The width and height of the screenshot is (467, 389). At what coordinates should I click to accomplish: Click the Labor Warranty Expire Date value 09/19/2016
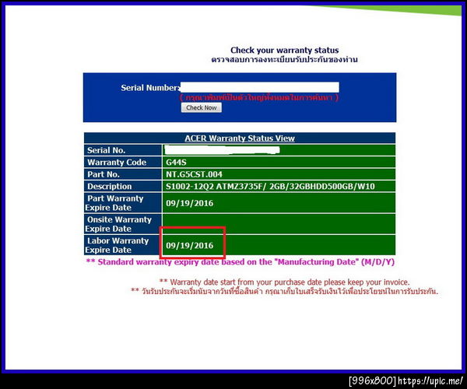click(x=190, y=246)
